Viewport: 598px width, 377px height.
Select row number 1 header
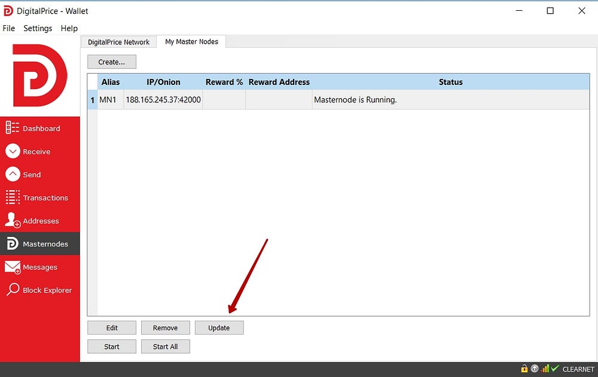[x=93, y=100]
